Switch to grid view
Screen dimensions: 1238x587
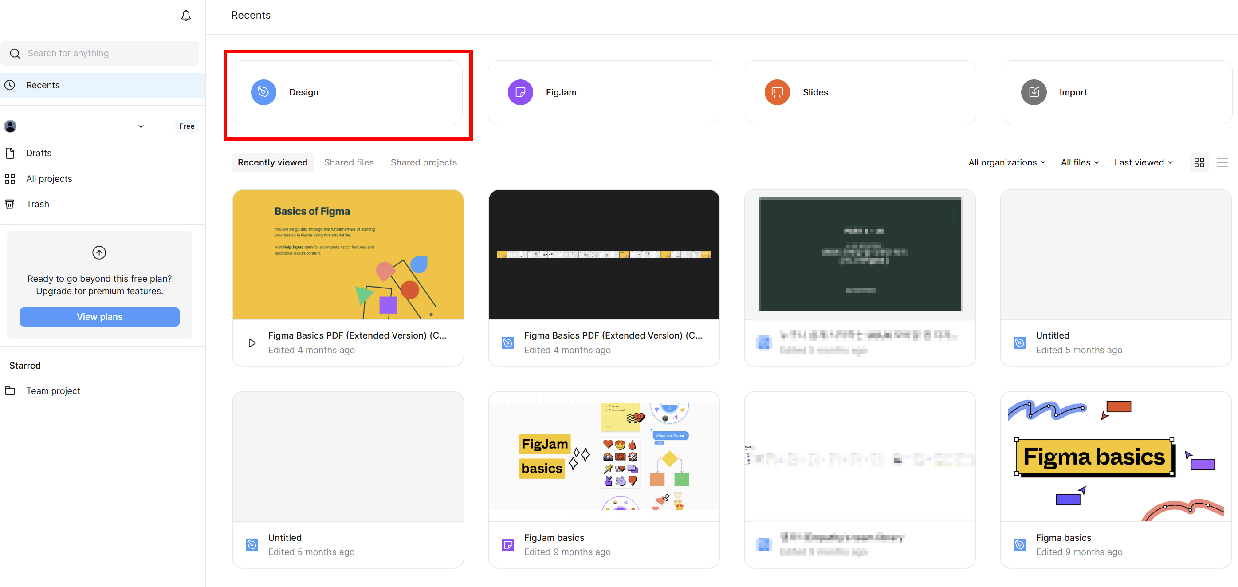click(1199, 162)
